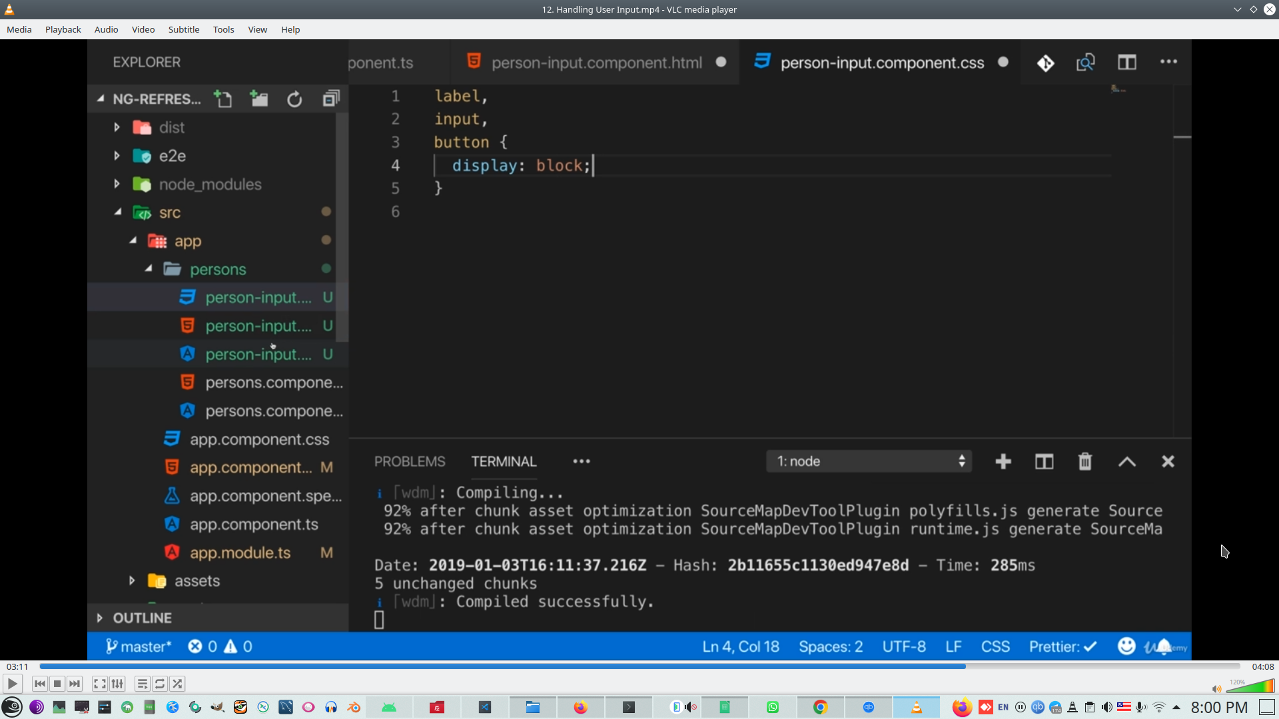Go to previous media track

[x=40, y=684]
